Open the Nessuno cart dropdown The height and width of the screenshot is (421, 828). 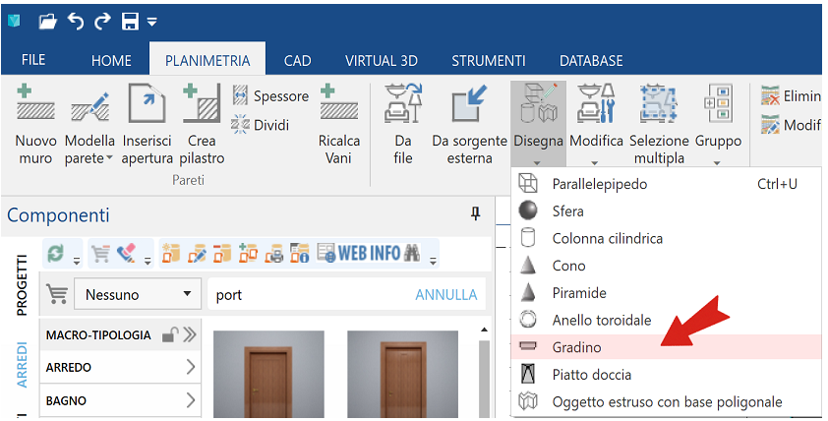(x=138, y=294)
